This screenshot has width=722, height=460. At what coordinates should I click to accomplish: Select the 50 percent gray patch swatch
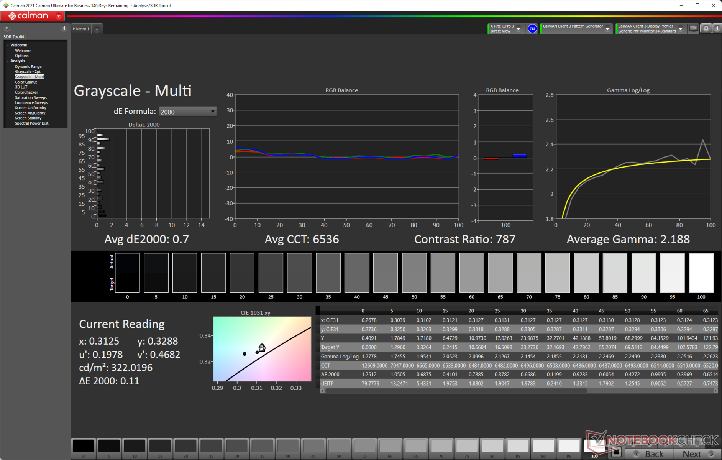[x=339, y=446]
